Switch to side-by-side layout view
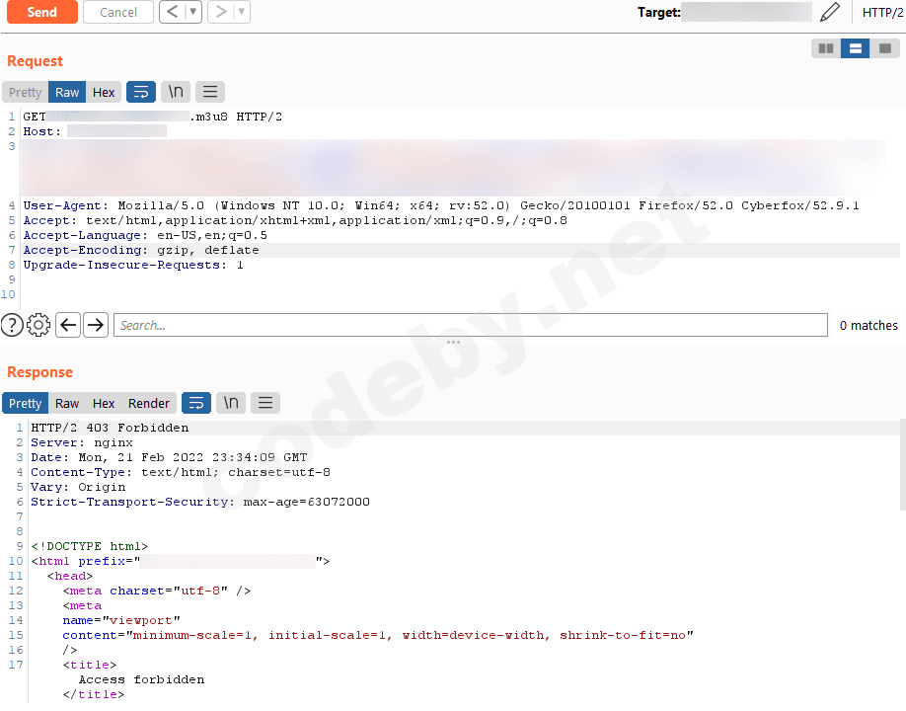 pos(826,48)
